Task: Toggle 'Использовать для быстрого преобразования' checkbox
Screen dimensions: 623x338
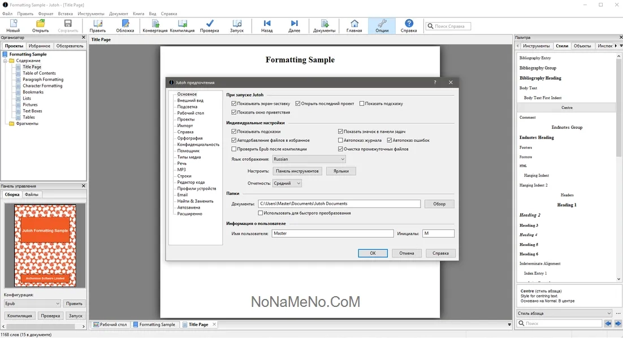Action: (261, 213)
